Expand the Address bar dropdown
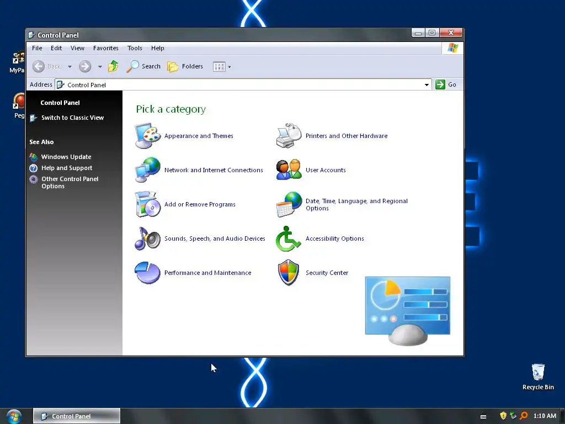Image resolution: width=565 pixels, height=424 pixels. click(x=427, y=84)
